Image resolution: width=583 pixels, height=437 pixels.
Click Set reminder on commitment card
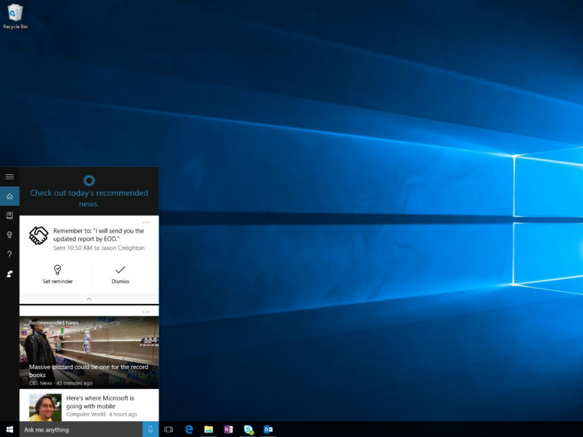[x=58, y=274]
